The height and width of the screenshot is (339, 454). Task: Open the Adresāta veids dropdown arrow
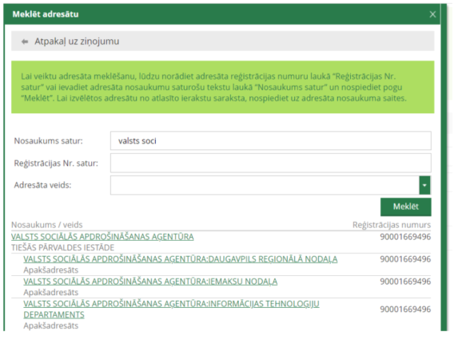click(424, 185)
